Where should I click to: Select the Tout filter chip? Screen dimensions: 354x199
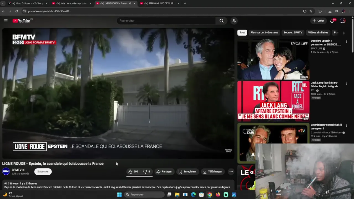pos(242,33)
